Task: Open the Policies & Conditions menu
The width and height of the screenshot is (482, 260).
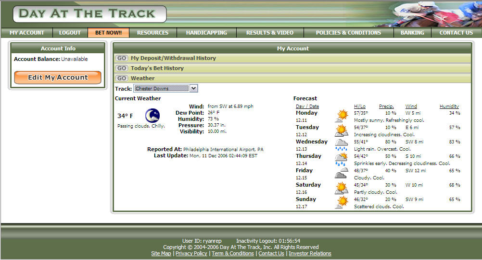Action: pos(348,33)
